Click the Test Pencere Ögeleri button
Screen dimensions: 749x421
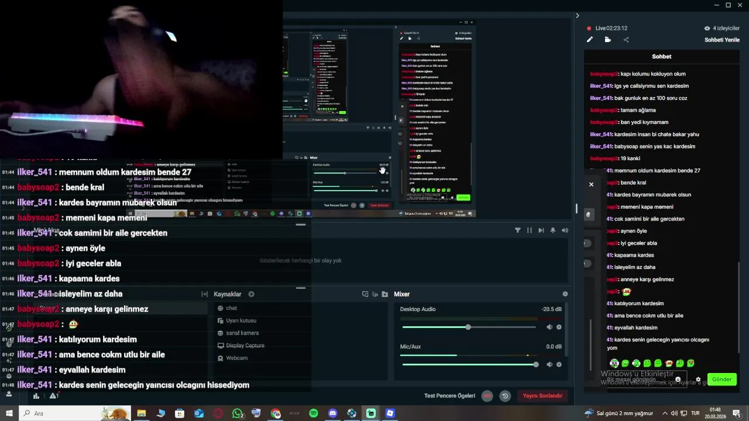pos(449,396)
